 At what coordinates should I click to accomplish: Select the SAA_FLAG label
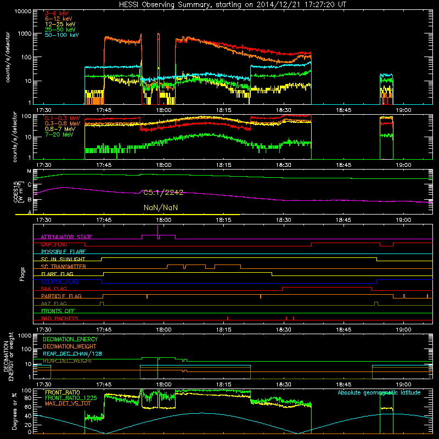(54, 289)
